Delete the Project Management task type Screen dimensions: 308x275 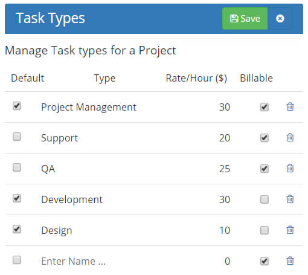pos(290,106)
